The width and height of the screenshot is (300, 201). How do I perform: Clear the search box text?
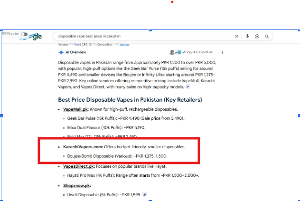tap(237, 36)
